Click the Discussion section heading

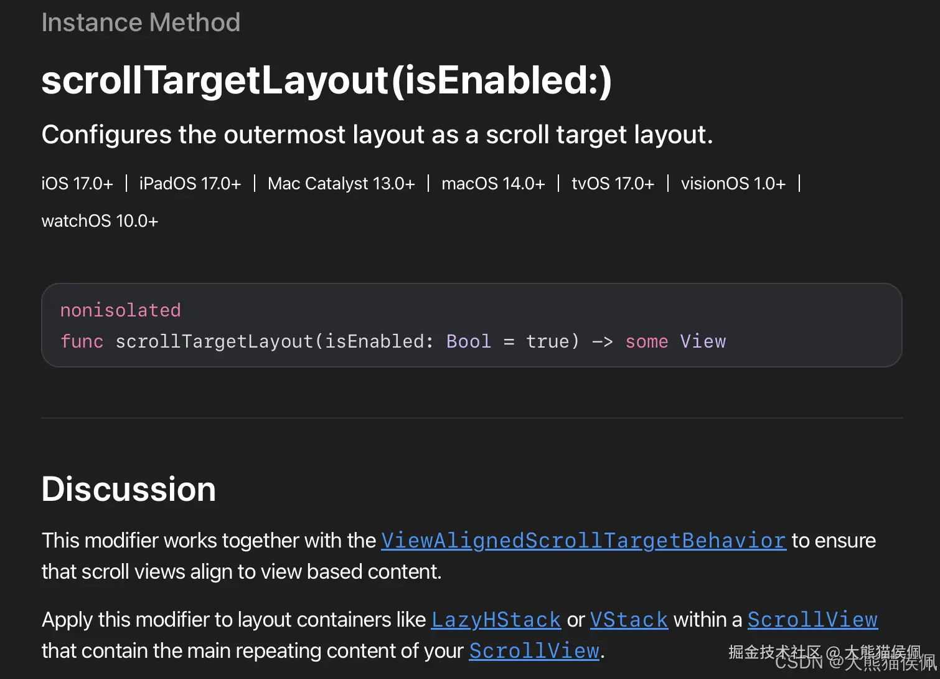click(x=129, y=489)
